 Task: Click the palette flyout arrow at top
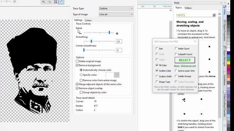pos(229,4)
